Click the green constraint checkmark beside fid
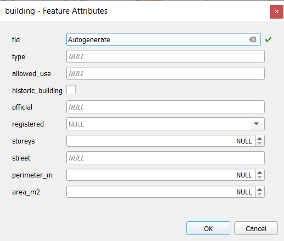284x241 pixels. (x=268, y=39)
